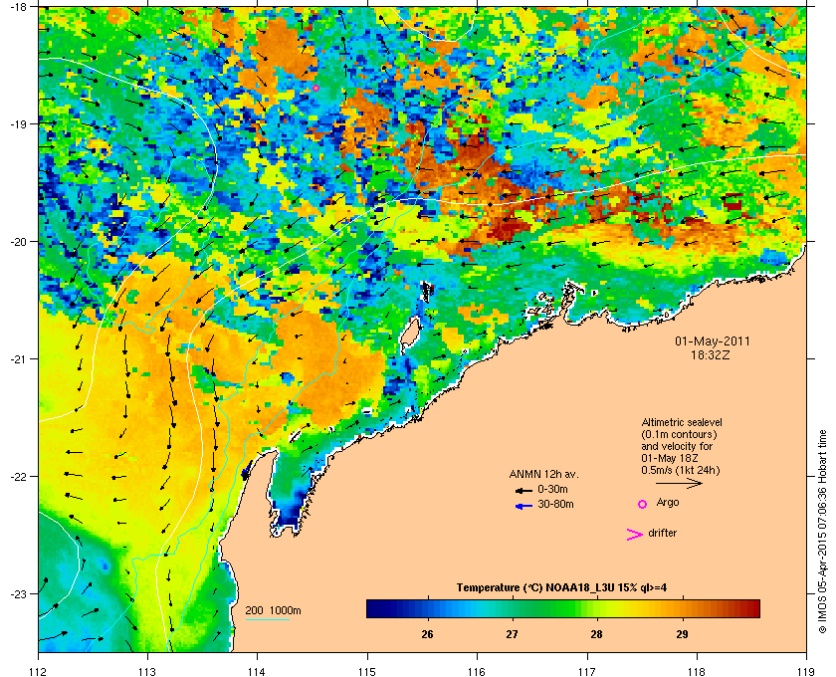Click the dark red end of the temperature colorbar
Image resolution: width=836 pixels, height=677 pixels.
pos(752,608)
